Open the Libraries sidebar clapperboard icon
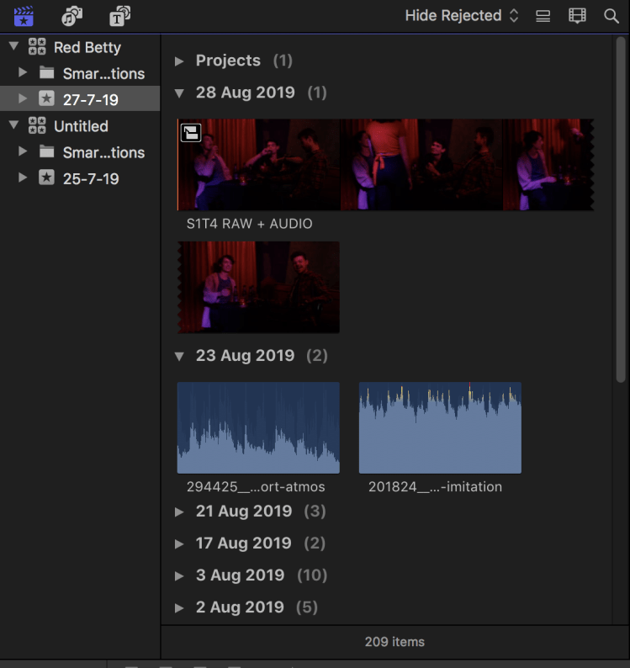Image resolution: width=630 pixels, height=668 pixels. (x=24, y=16)
